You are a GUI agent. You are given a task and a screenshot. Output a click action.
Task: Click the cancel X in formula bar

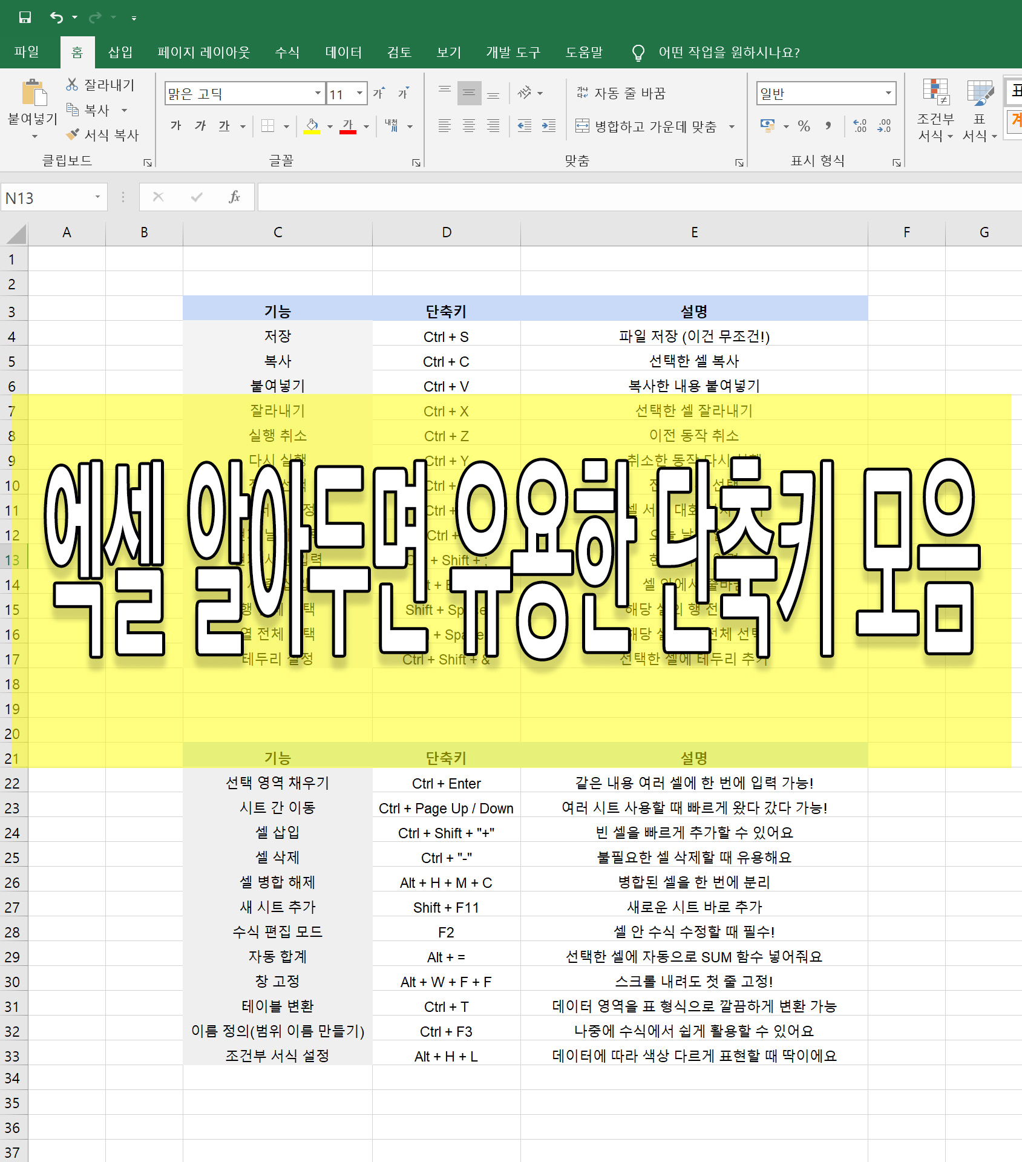(x=159, y=197)
